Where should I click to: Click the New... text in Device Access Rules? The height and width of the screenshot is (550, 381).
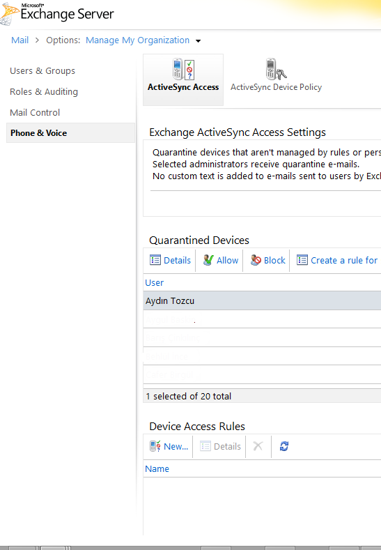(x=176, y=447)
